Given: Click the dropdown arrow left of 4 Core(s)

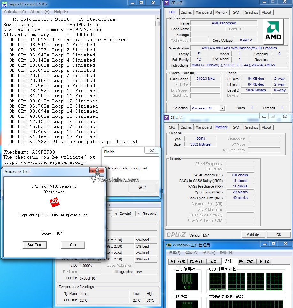Looking at the screenshot, I should (109, 214).
